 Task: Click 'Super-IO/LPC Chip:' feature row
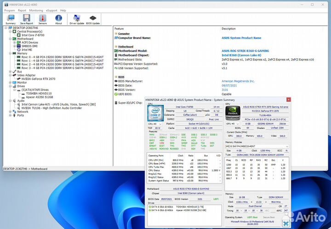coord(130,103)
